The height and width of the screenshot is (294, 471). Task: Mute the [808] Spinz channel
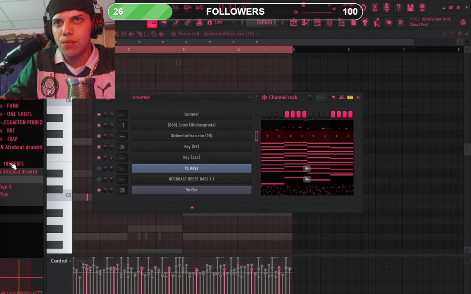(99, 125)
